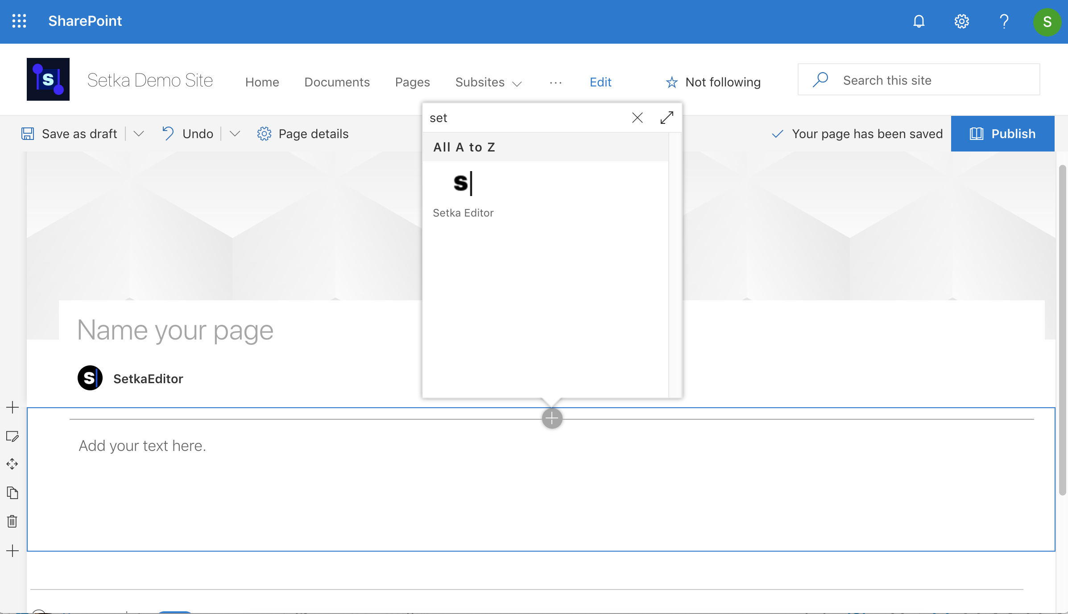Screen dimensions: 1068x614
Task: Switch to the Documents tab
Action: tap(337, 82)
